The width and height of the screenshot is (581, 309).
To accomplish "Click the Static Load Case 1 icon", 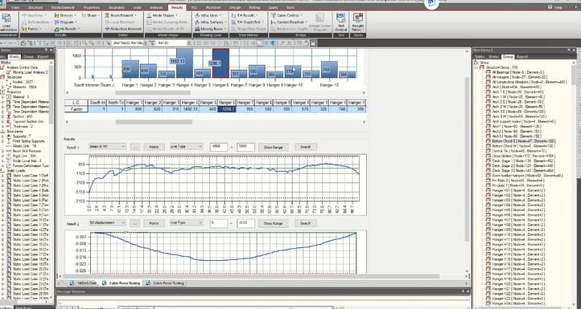I will click(x=10, y=176).
